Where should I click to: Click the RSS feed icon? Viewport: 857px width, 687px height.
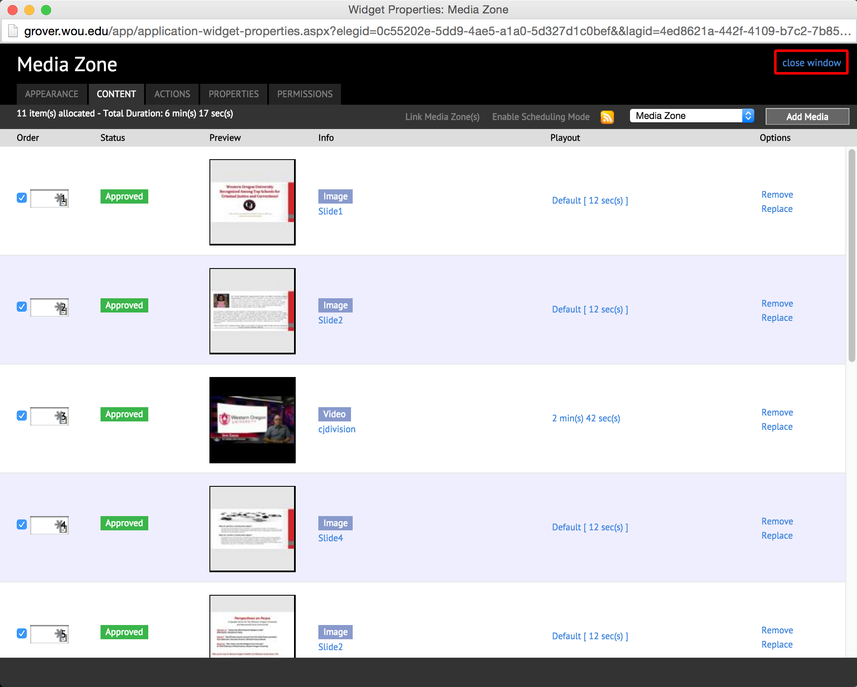click(607, 117)
